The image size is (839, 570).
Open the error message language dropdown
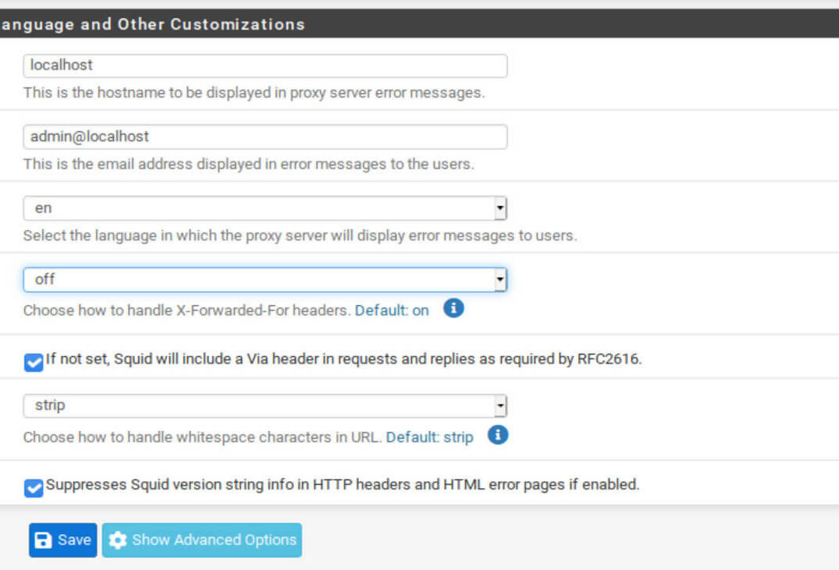[265, 208]
